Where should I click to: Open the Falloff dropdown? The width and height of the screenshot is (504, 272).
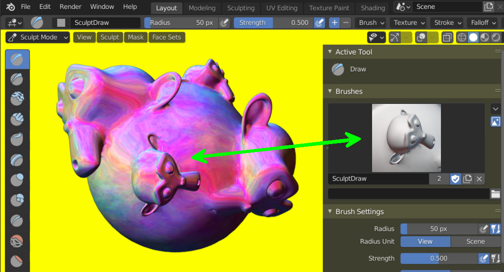[x=483, y=23]
